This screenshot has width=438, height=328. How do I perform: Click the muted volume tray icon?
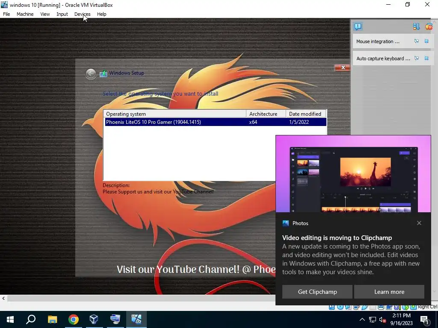pyautogui.click(x=383, y=319)
